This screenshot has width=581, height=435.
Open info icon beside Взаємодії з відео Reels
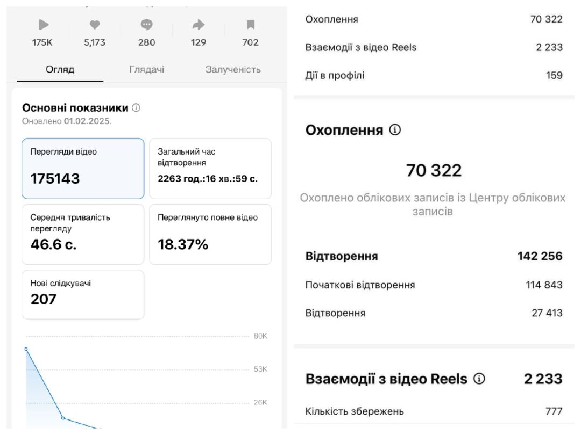tap(479, 379)
